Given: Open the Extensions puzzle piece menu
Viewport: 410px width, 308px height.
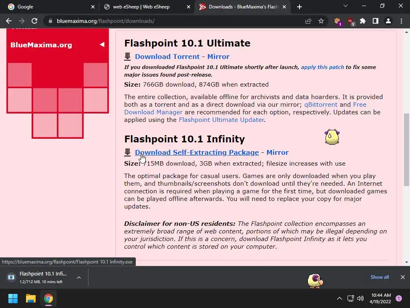Looking at the screenshot, I should click(363, 21).
